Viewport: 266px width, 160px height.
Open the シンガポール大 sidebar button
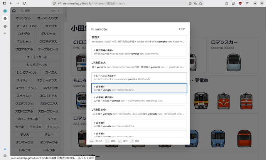pos(37,65)
